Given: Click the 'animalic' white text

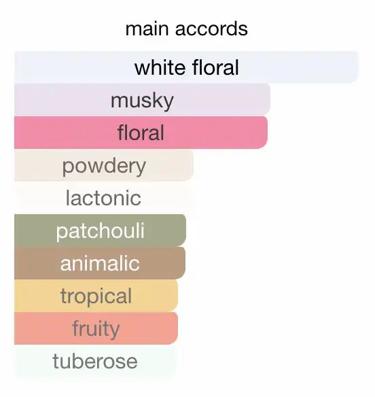Looking at the screenshot, I should pyautogui.click(x=100, y=263).
